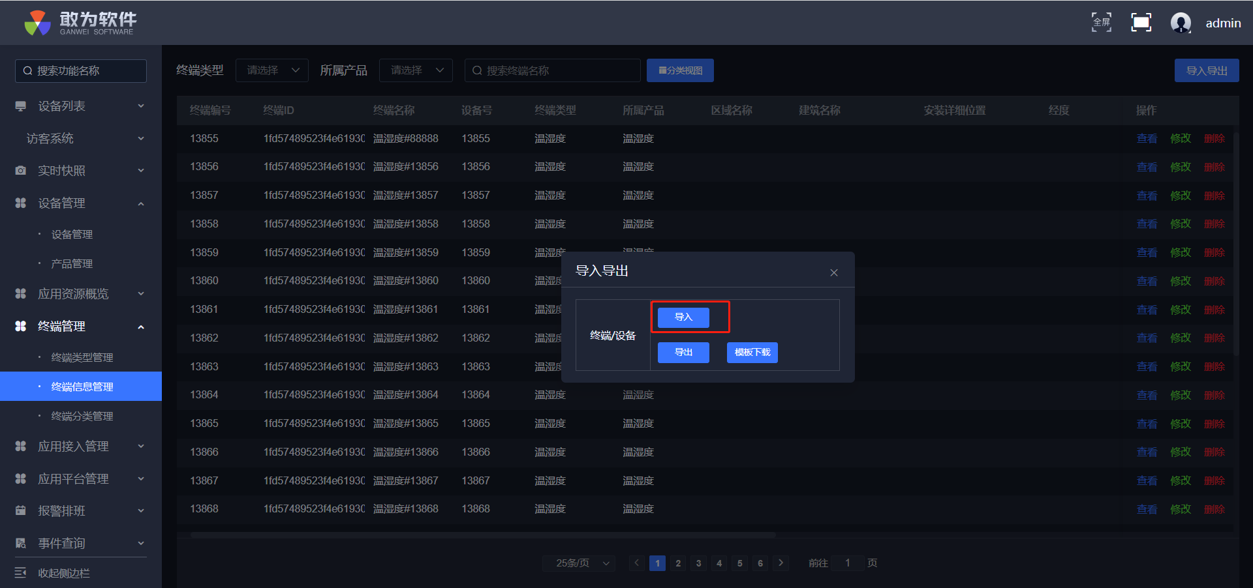Click the 导入 button in dialog
1253x588 pixels.
coord(683,317)
